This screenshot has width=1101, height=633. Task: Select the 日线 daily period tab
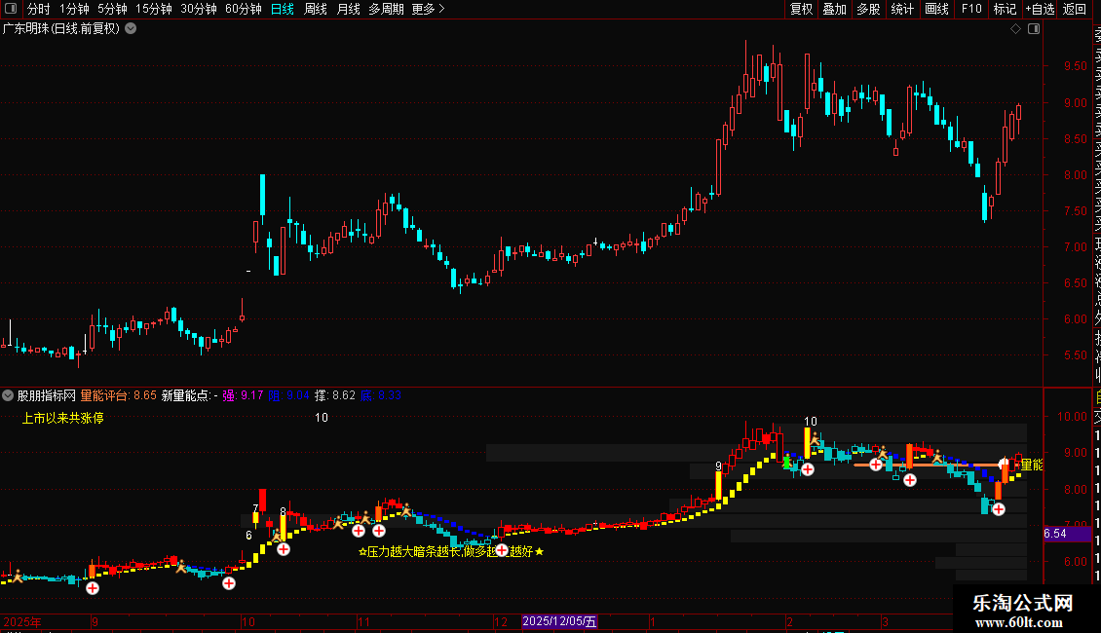283,9
